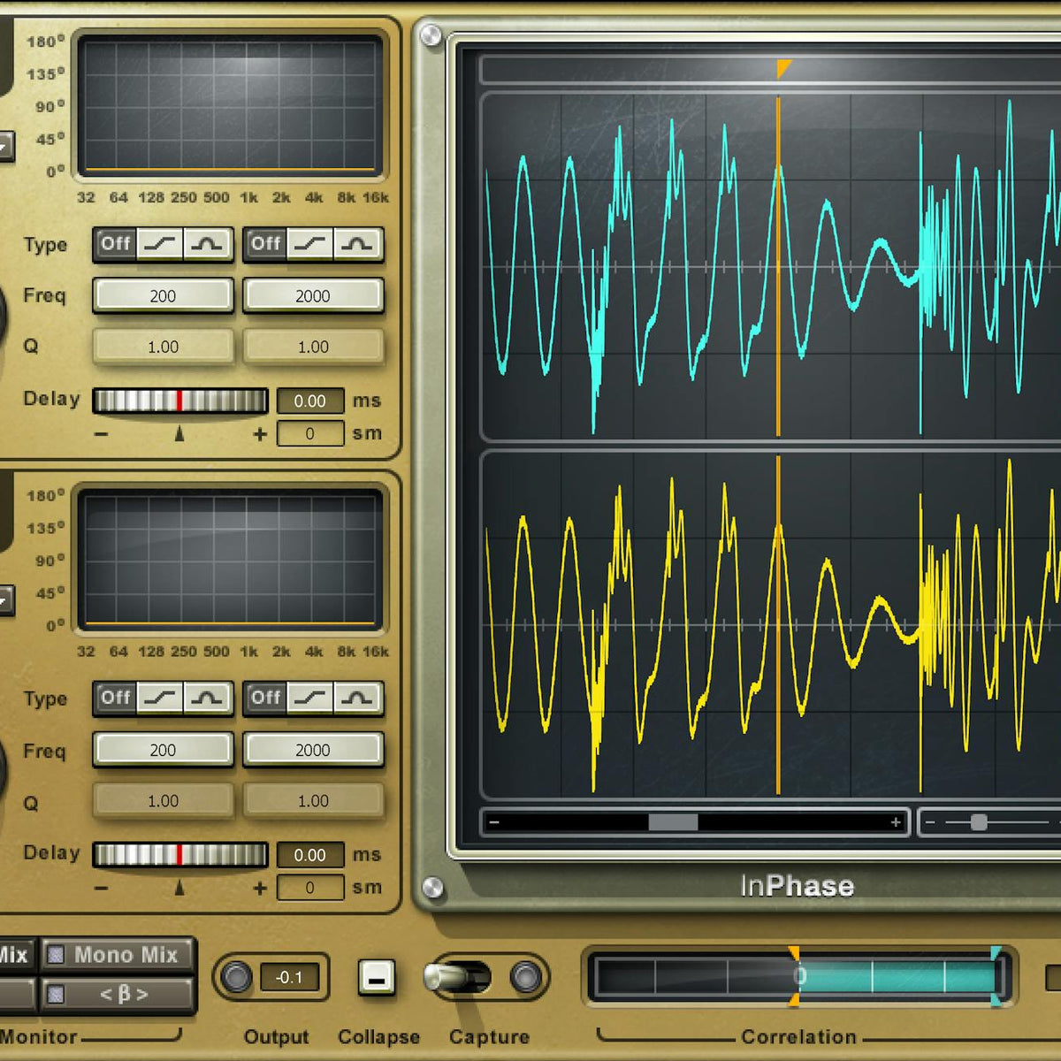This screenshot has height=1061, width=1061.
Task: Click the upper section Freq field showing 2000
Action: coord(313,296)
